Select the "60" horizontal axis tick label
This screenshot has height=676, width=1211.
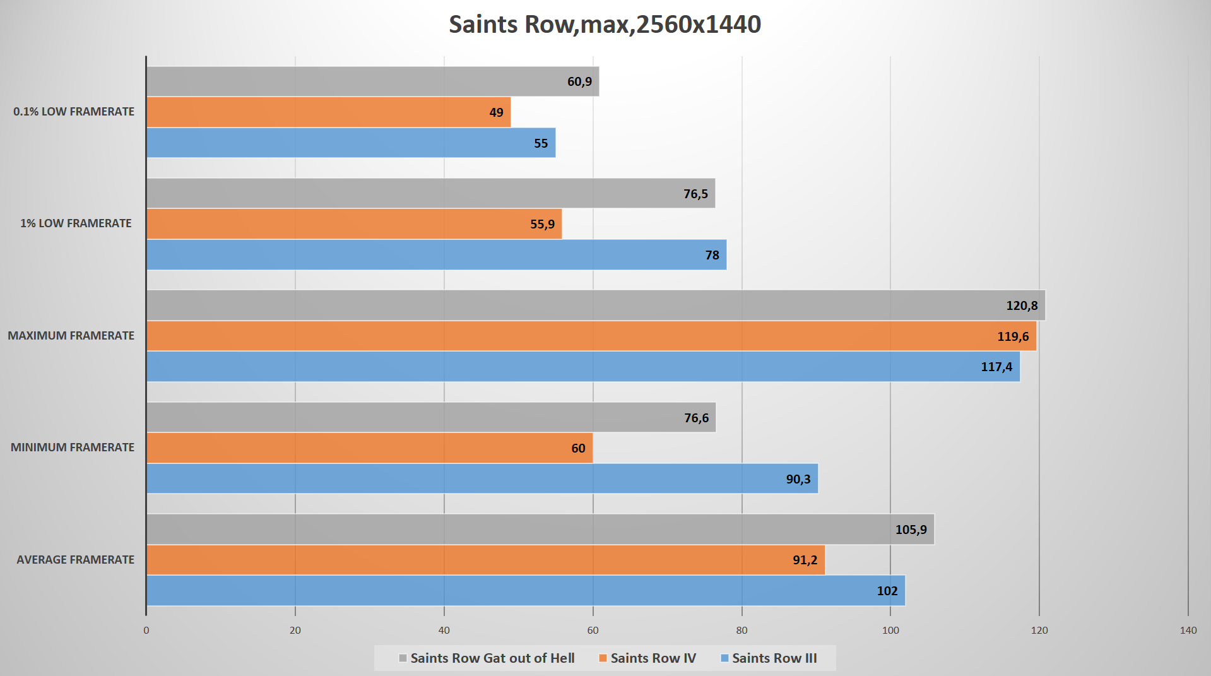click(593, 630)
